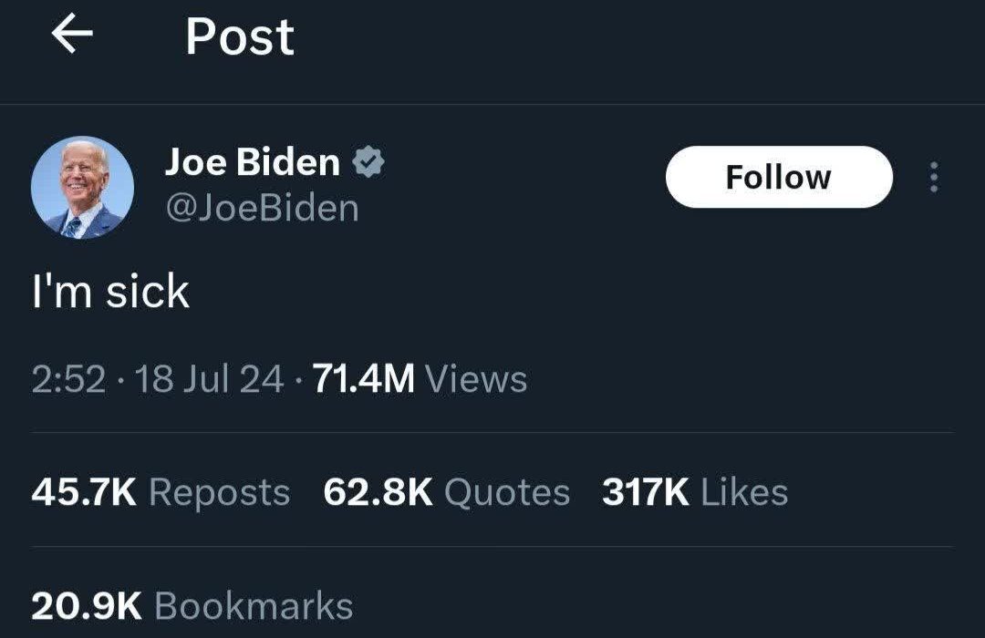The image size is (985, 638).
Task: Click the post text I'm sick
Action: (110, 292)
